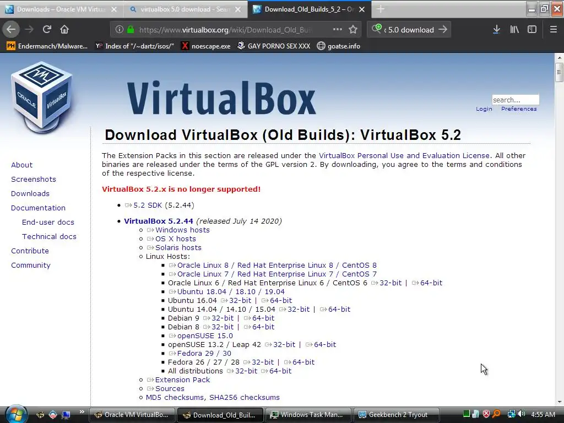Close the Downloads – Oracle VM tab
This screenshot has width=564, height=423.
point(114,10)
